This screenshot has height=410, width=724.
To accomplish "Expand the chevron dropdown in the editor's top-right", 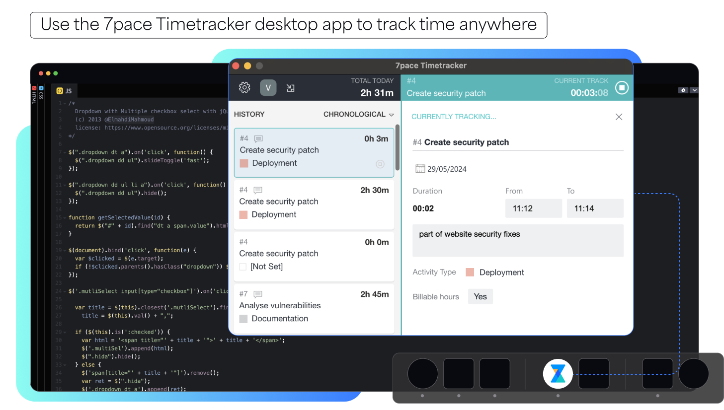I will pos(694,90).
